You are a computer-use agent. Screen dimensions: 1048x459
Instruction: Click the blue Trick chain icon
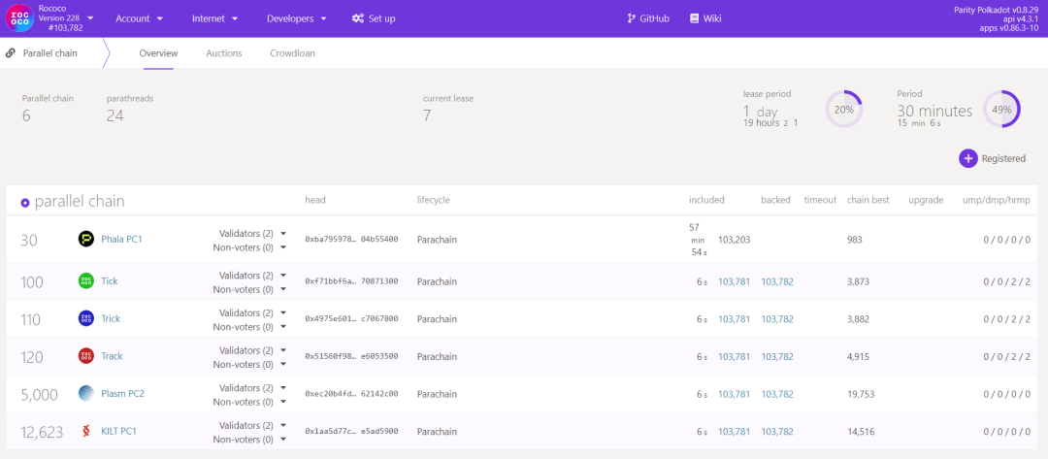tap(85, 318)
